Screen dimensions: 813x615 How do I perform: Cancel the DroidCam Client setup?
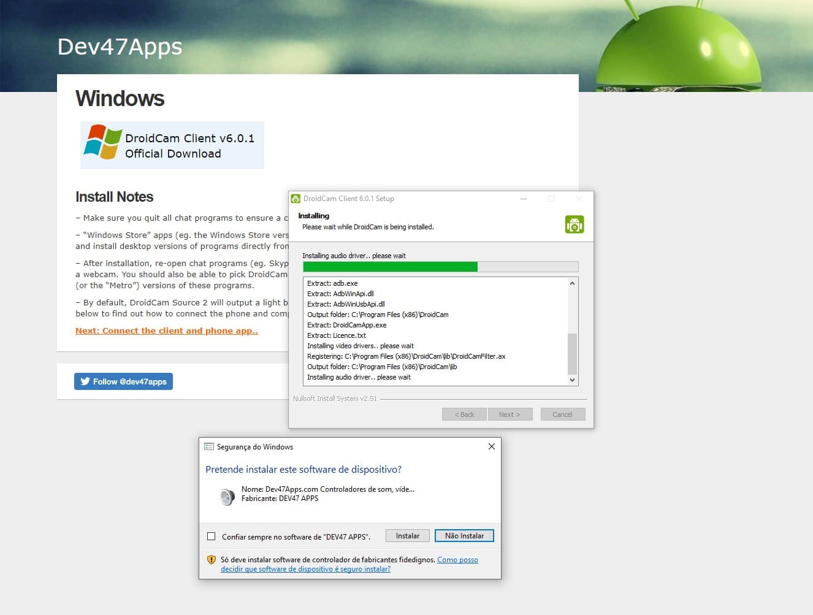tap(562, 414)
